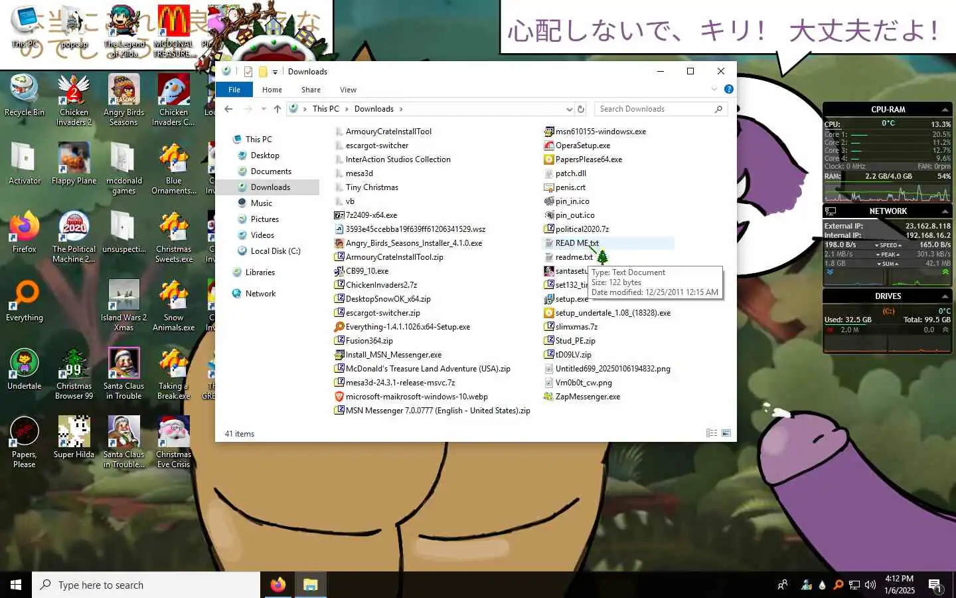Click the taskbar search box
The height and width of the screenshot is (598, 956).
point(146,585)
